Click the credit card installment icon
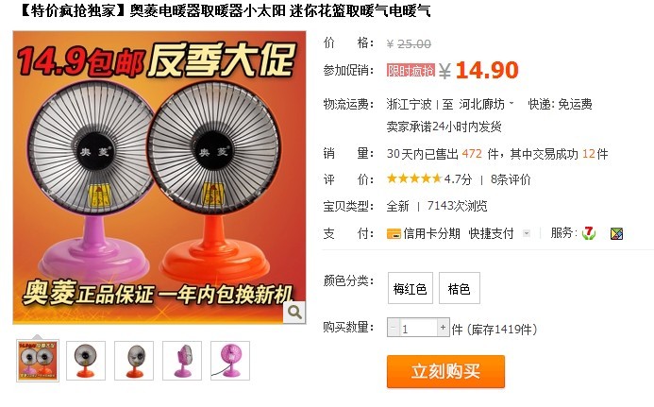This screenshot has width=654, height=407. click(394, 234)
